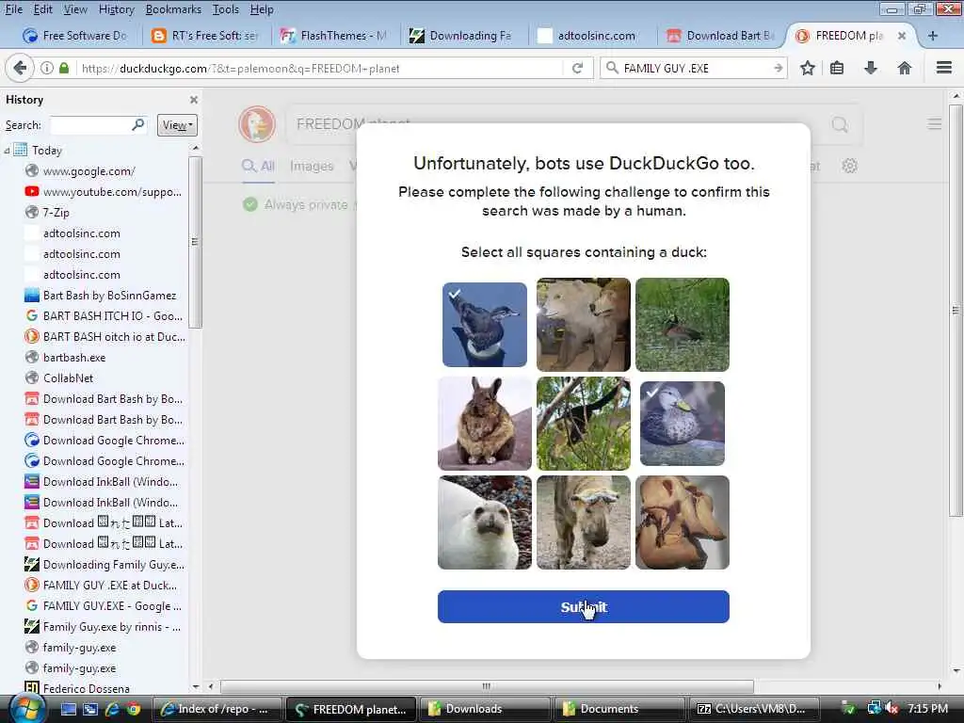Open www.google.com/ history entry

pos(88,171)
